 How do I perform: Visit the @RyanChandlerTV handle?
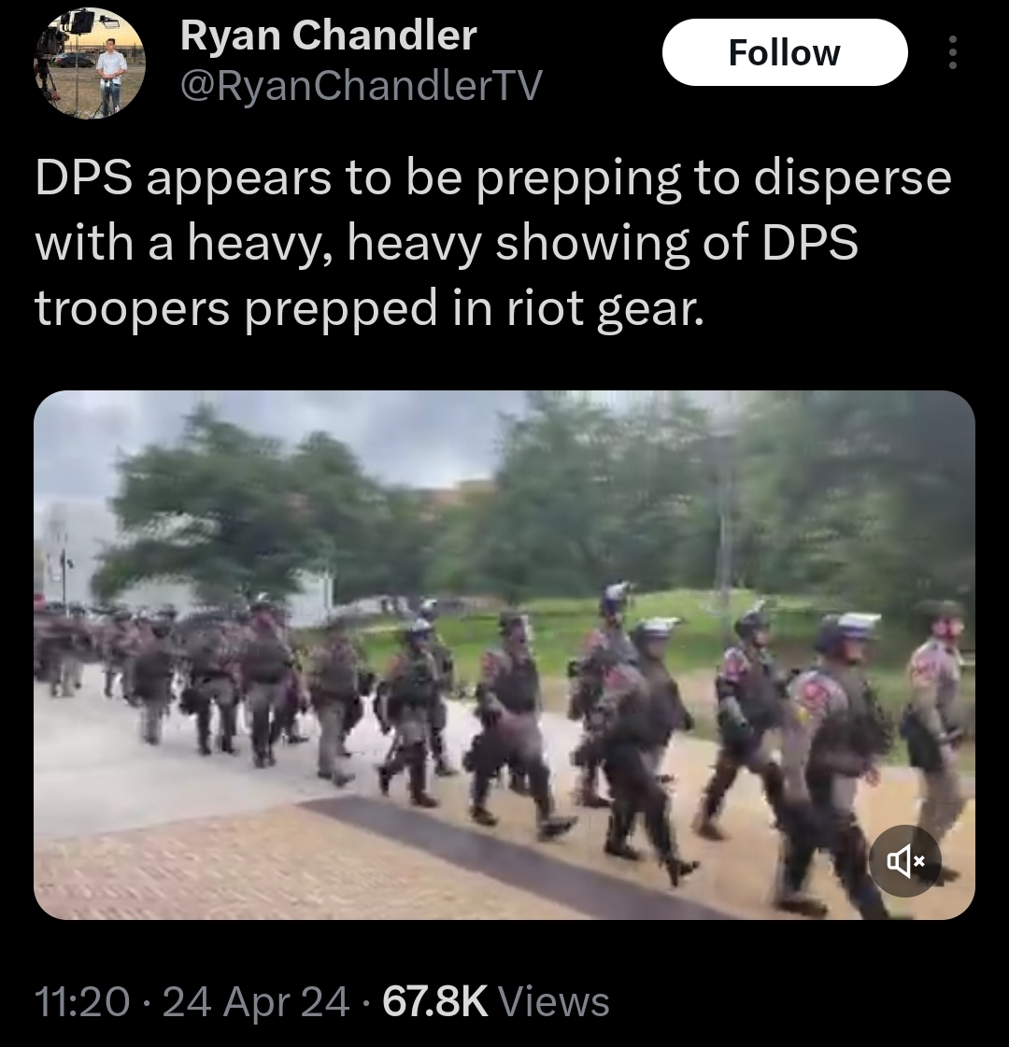362,86
